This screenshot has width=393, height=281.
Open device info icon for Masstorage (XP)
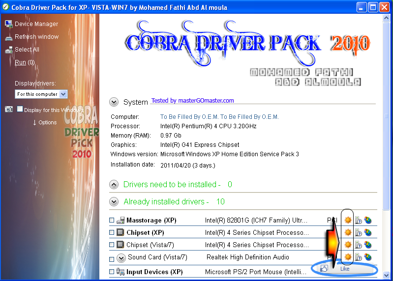pos(359,220)
